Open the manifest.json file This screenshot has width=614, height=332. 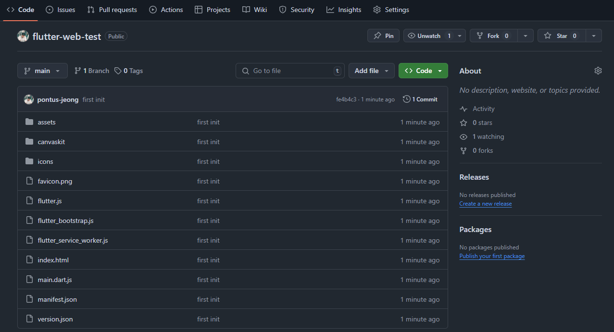coord(57,299)
